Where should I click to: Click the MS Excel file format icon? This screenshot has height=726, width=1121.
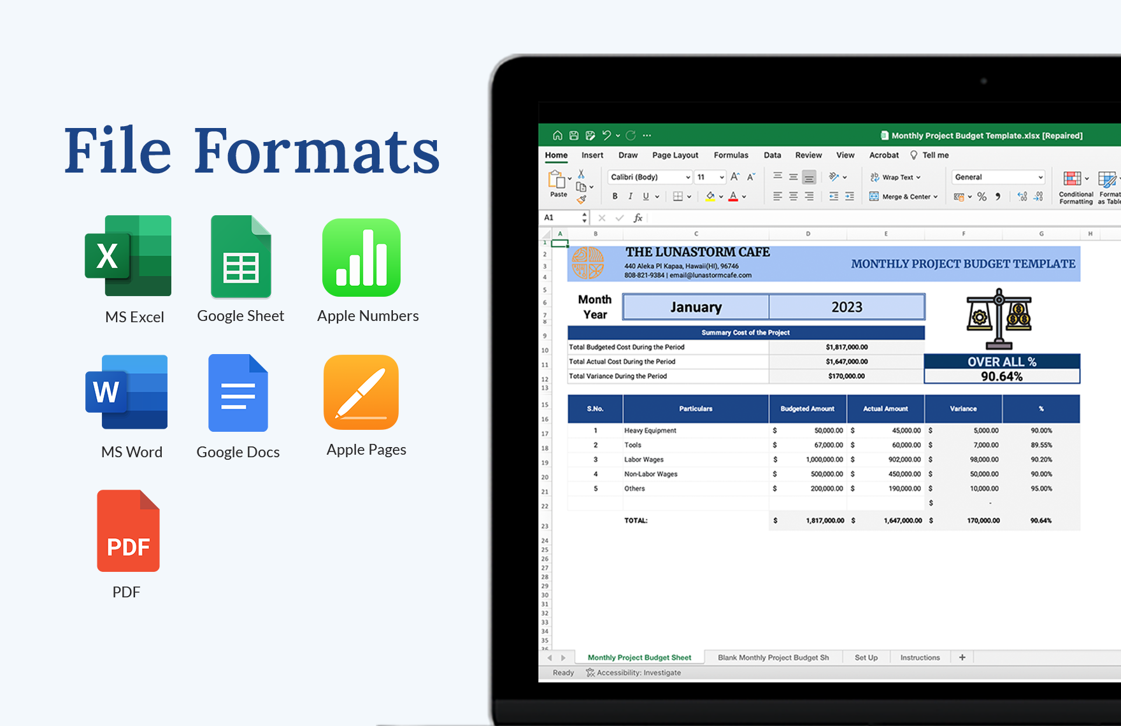(x=128, y=255)
